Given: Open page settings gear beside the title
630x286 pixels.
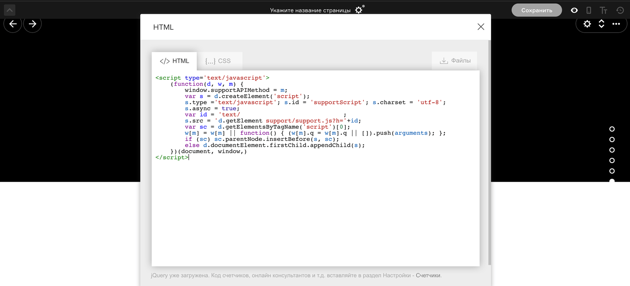Looking at the screenshot, I should pyautogui.click(x=359, y=10).
